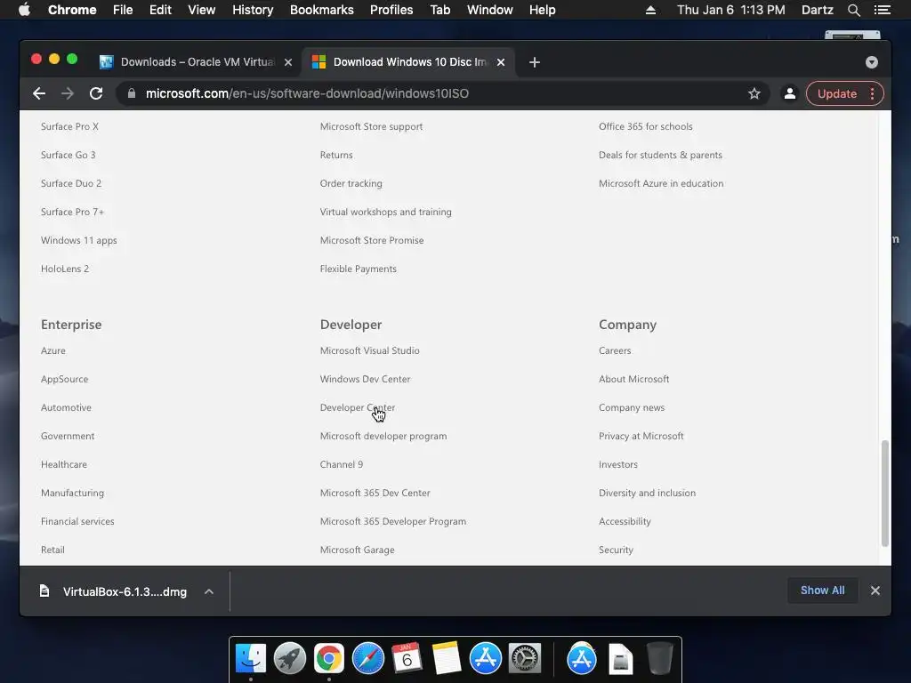This screenshot has width=911, height=683.
Task: Open the Chrome three-dot menu
Action: (872, 93)
